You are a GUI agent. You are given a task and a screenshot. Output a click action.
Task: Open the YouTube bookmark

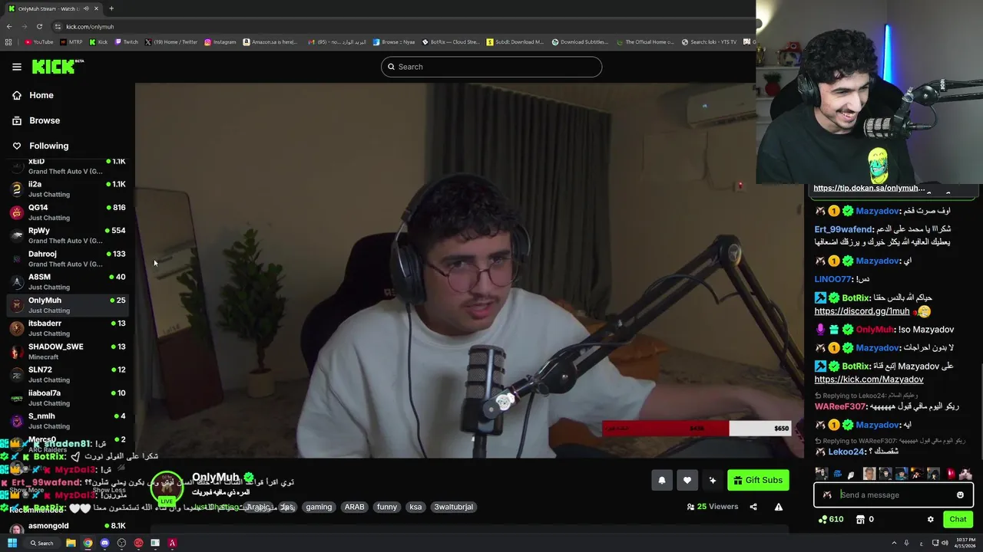[x=38, y=42]
